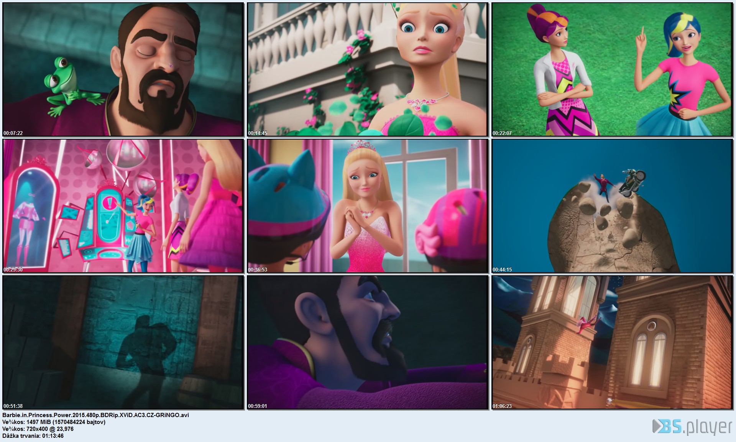Click the 00:59:01 timestamp label

point(258,406)
